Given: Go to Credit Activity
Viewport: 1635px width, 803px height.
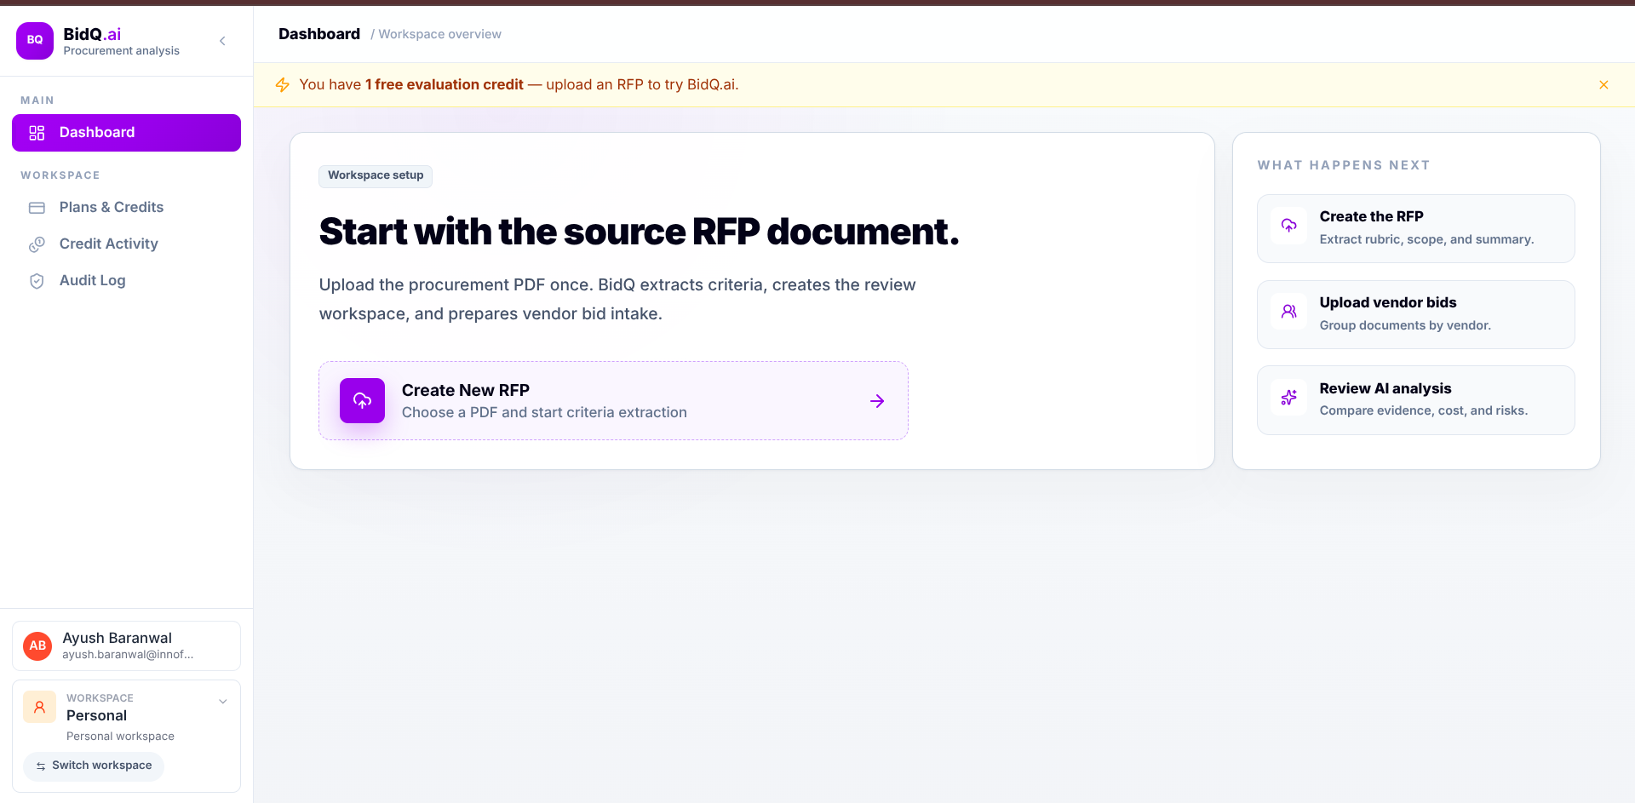Looking at the screenshot, I should coord(126,244).
